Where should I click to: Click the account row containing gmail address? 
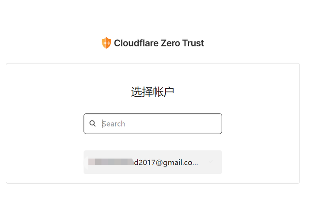pyautogui.click(x=153, y=162)
